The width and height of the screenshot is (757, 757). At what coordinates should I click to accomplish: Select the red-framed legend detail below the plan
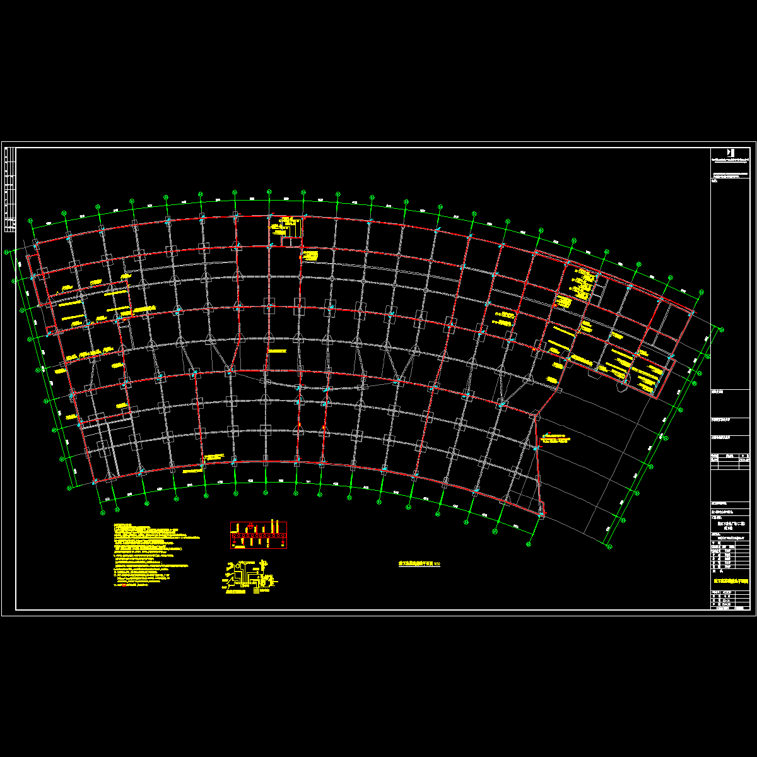coord(259,535)
